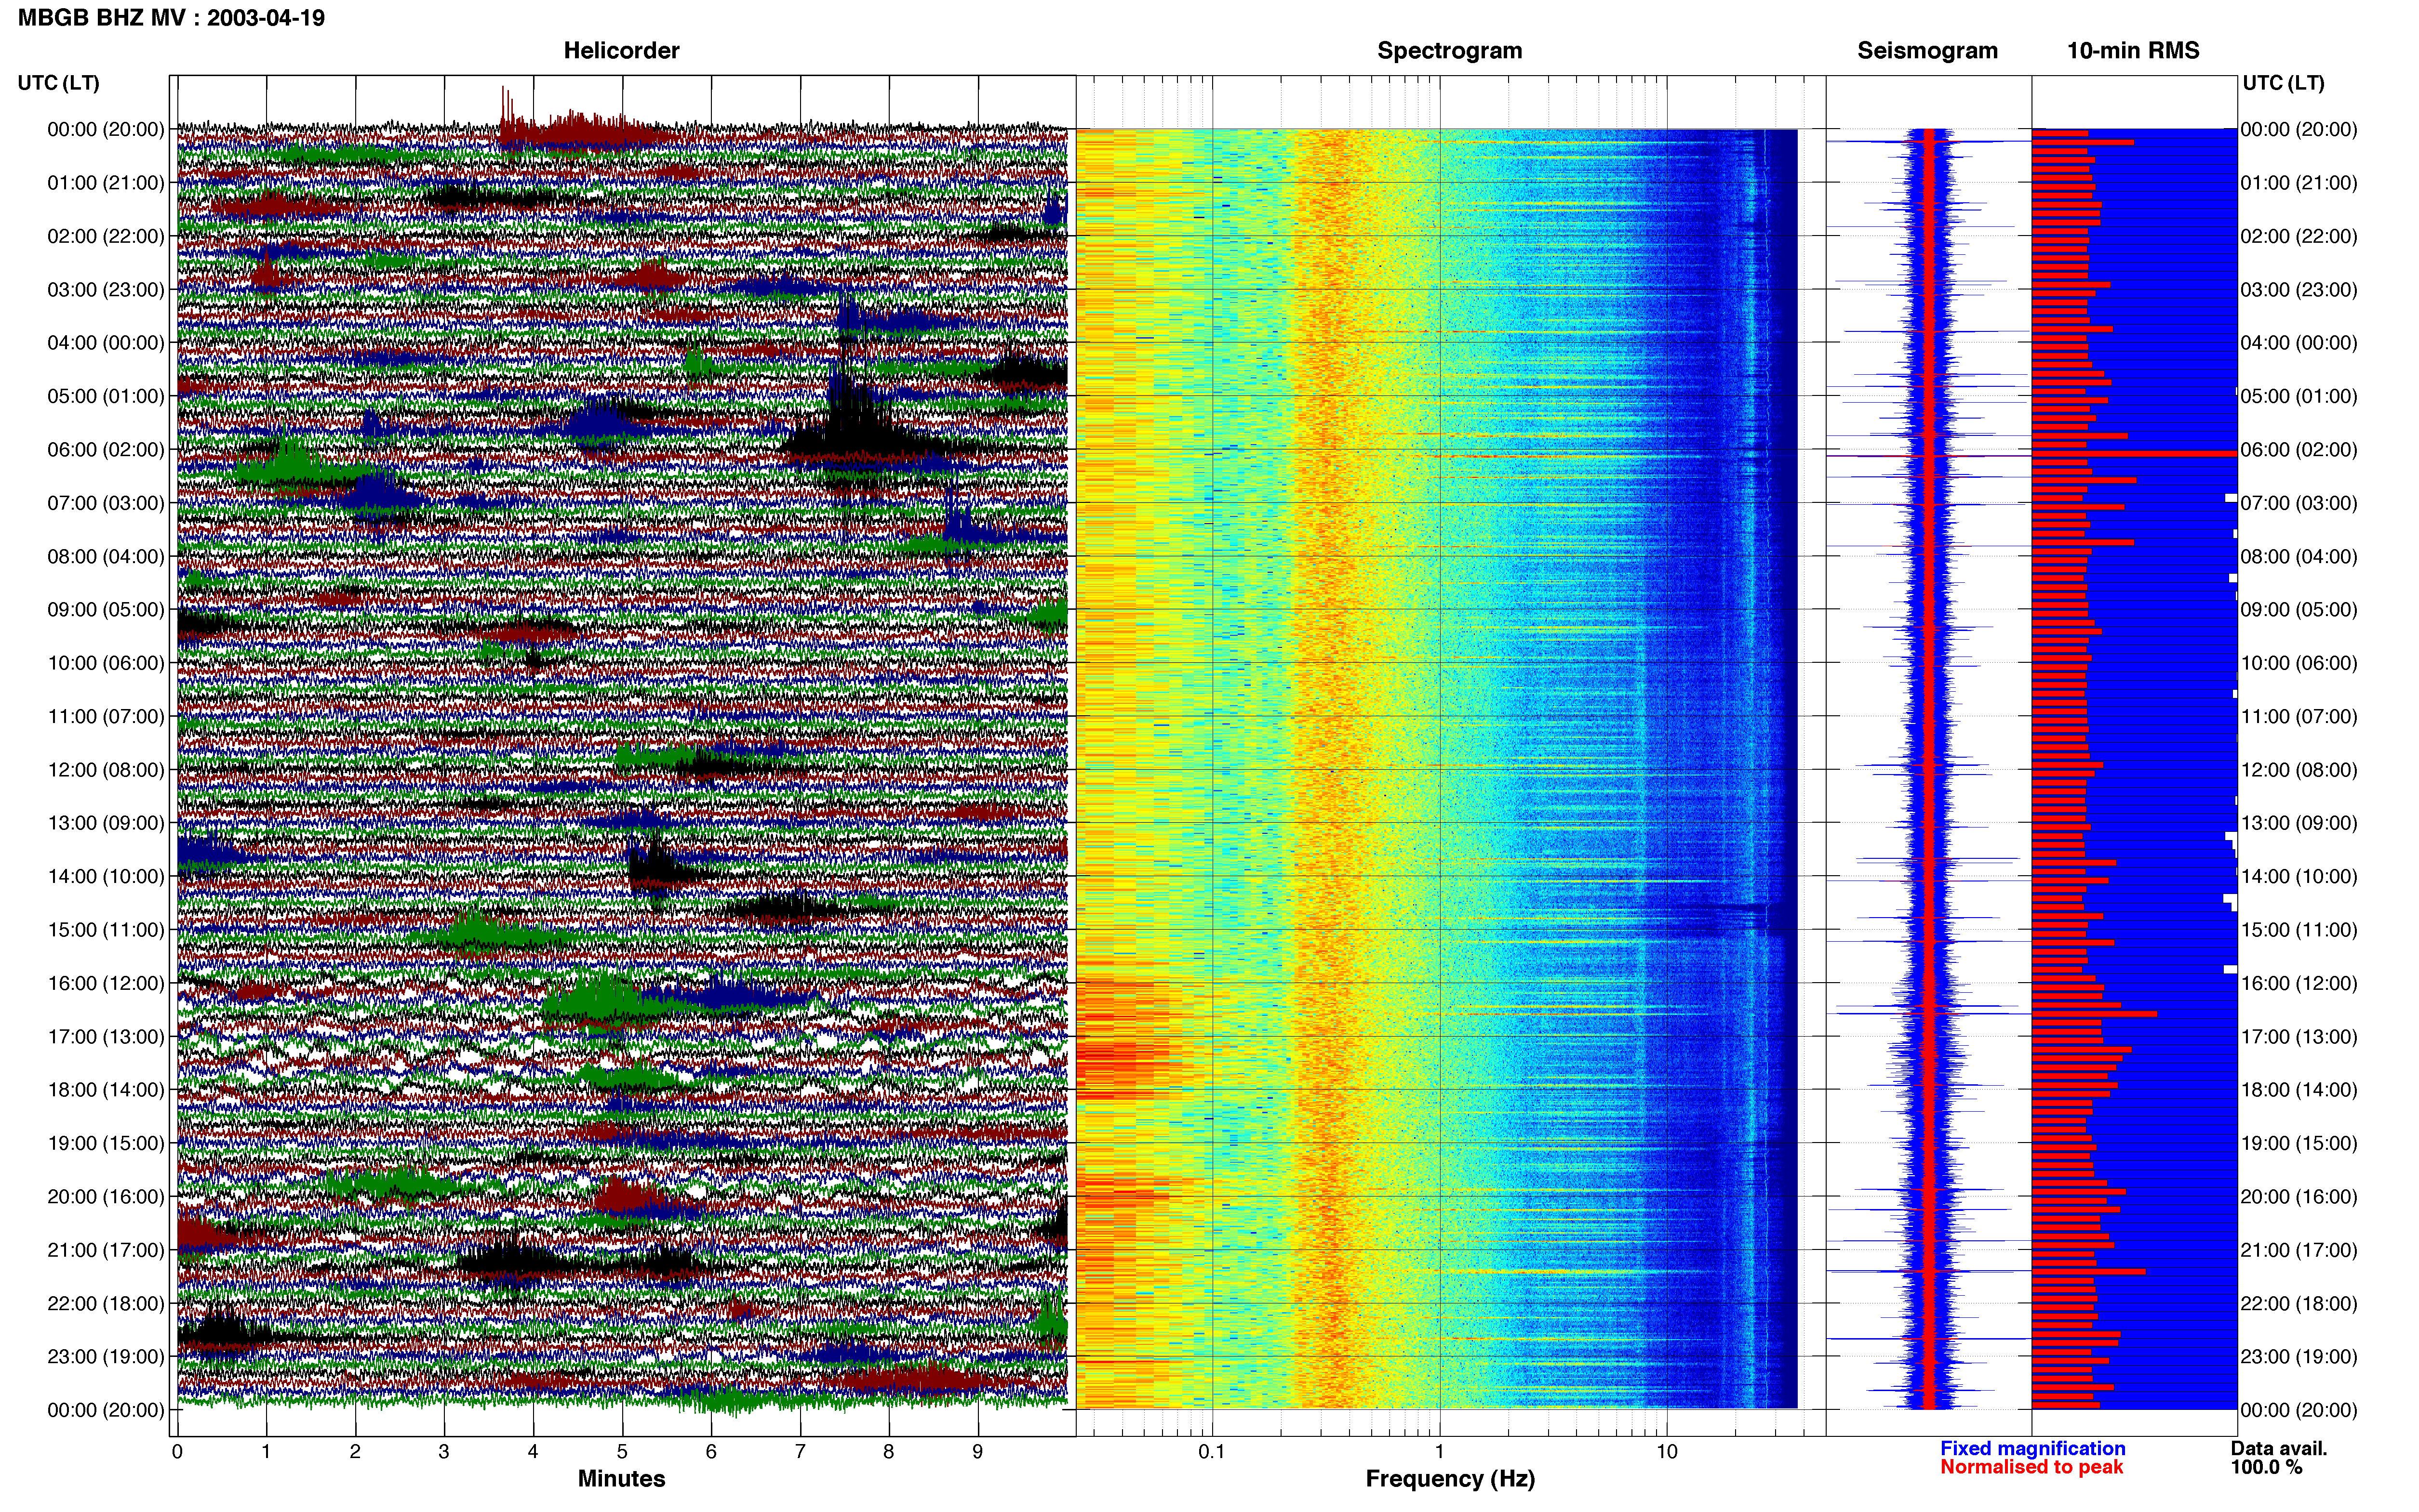Click the 'Seismogram' panel heading
The image size is (2419, 1512).
tap(1927, 50)
